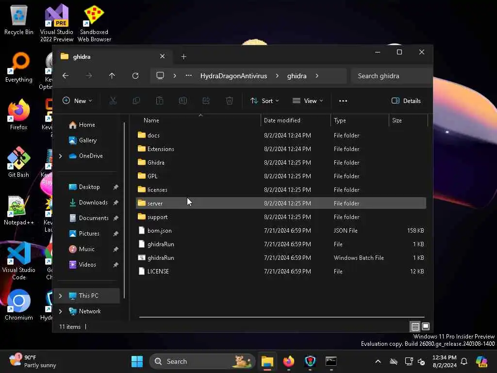The width and height of the screenshot is (497, 373).
Task: Show hidden path with breadcrumb ellipsis
Action: click(x=189, y=76)
